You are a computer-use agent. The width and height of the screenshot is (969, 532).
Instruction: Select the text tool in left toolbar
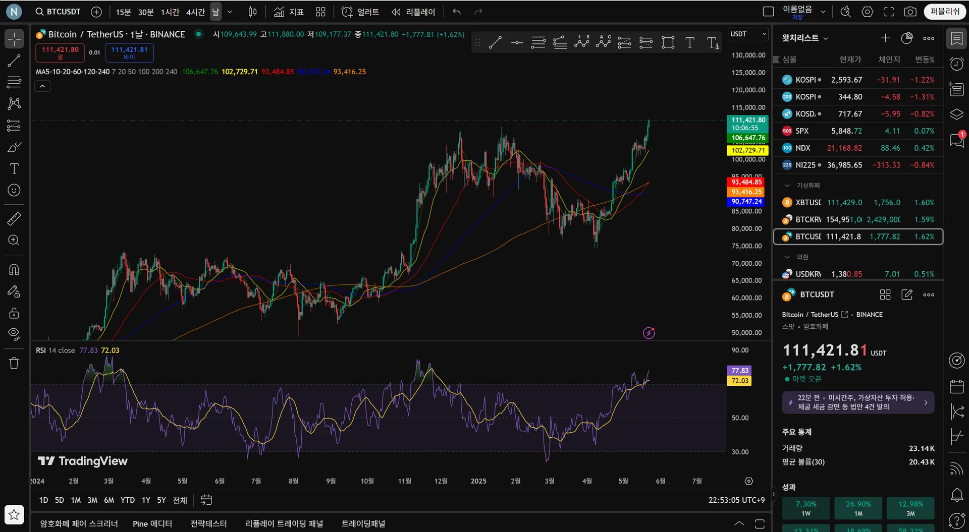(14, 168)
